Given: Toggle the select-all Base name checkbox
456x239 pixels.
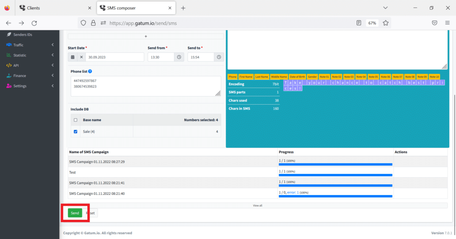Looking at the screenshot, I should (x=75, y=120).
